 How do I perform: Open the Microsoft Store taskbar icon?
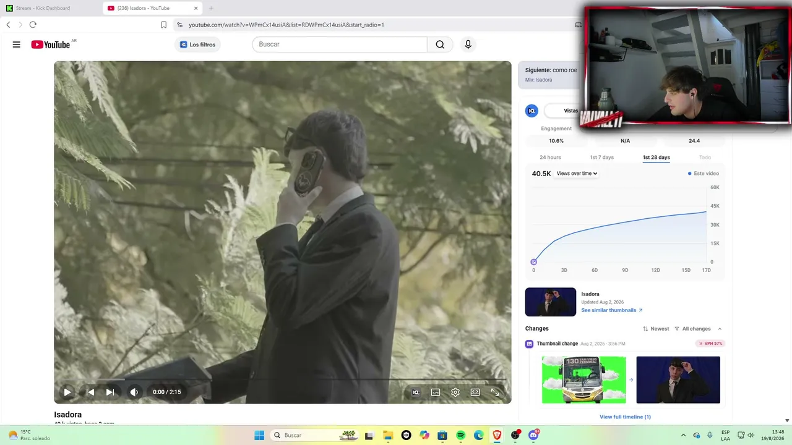tap(442, 436)
